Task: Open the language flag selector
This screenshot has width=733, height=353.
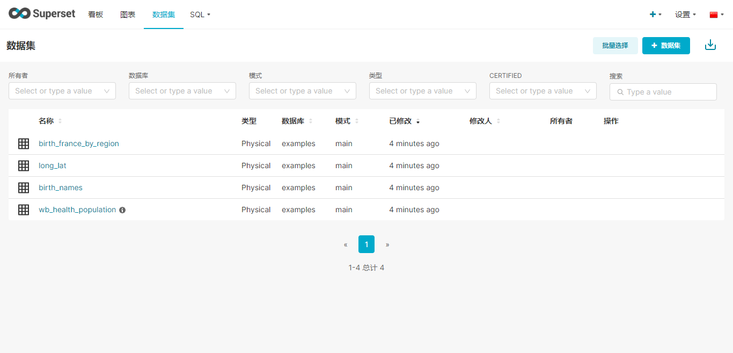Action: (x=716, y=15)
